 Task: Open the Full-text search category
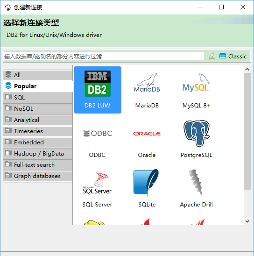pos(38,165)
